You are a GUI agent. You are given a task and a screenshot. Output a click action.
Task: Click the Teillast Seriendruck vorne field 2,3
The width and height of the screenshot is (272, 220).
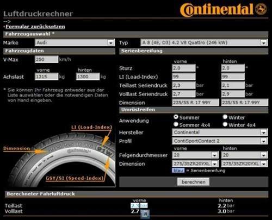pos(184,85)
